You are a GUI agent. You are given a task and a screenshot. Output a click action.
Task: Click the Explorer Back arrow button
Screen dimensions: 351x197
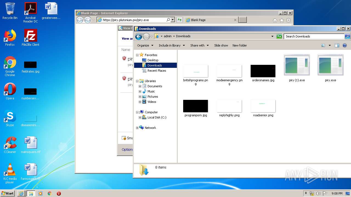tap(138, 36)
